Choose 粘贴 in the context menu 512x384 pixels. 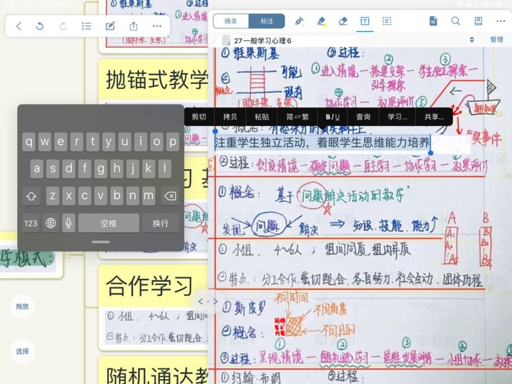click(x=262, y=117)
